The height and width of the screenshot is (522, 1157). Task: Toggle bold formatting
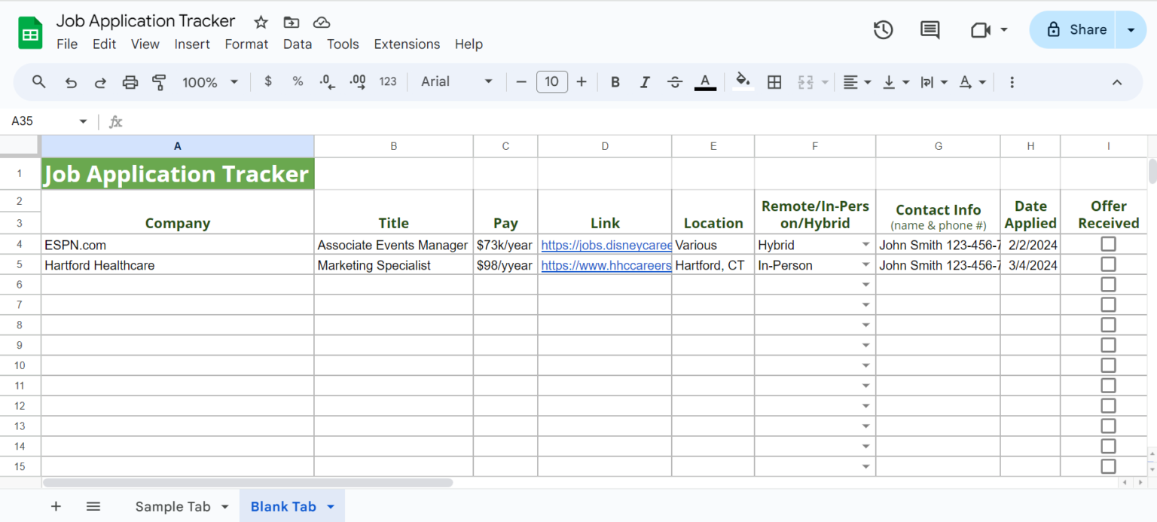coord(615,81)
